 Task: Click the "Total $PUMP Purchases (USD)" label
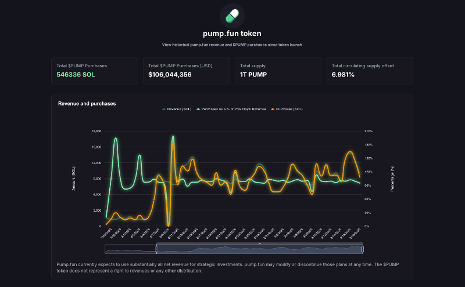point(180,66)
